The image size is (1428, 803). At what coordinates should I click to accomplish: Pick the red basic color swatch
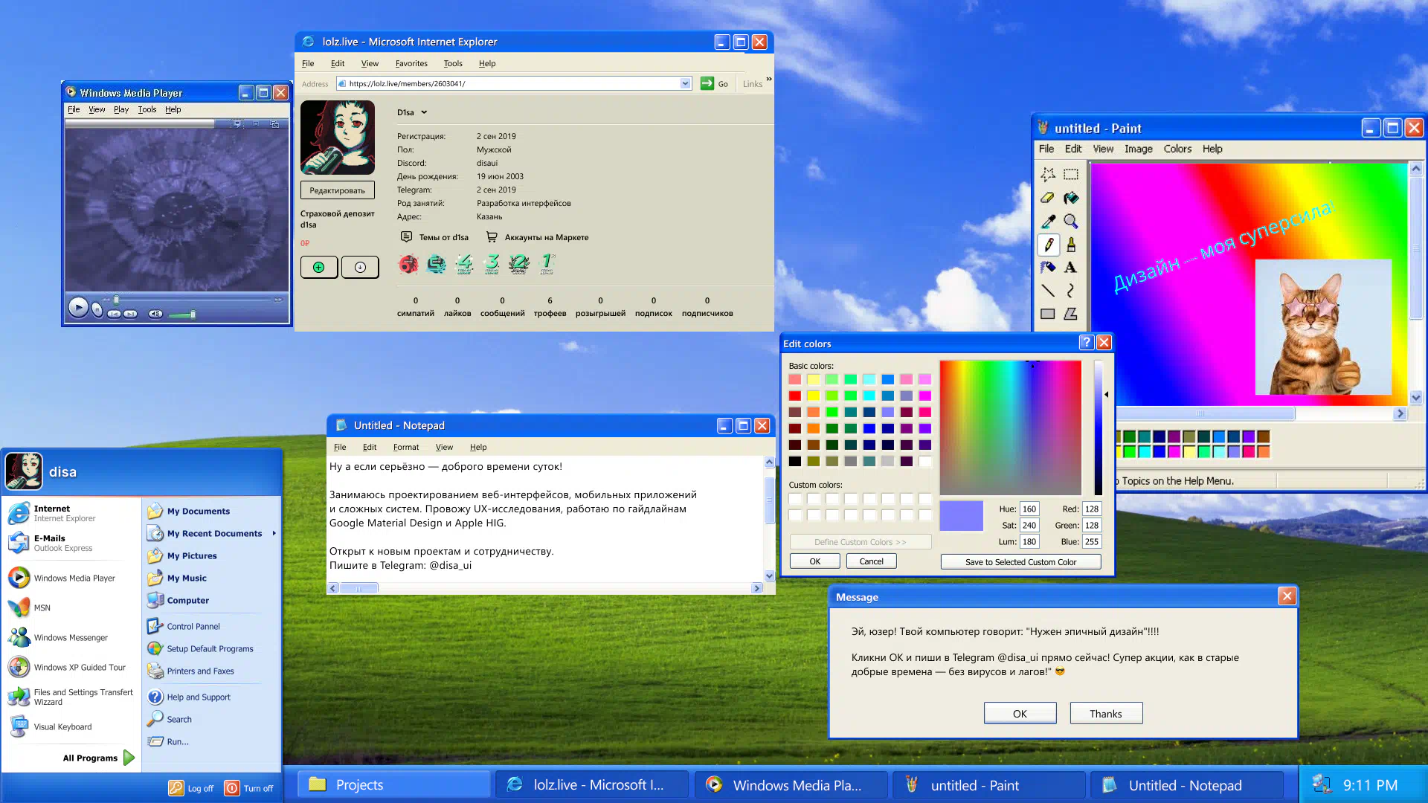pos(795,396)
